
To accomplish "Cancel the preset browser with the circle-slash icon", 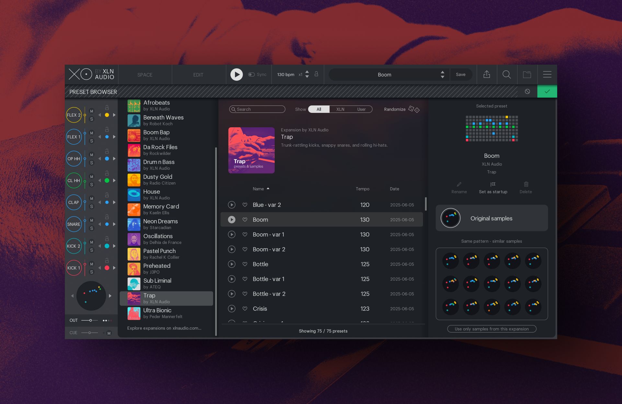I will tap(527, 92).
